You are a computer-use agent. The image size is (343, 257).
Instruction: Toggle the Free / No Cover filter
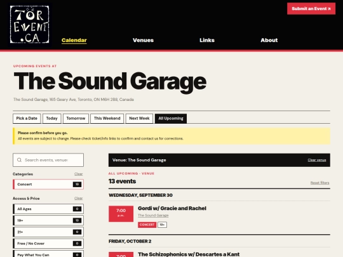(x=48, y=244)
